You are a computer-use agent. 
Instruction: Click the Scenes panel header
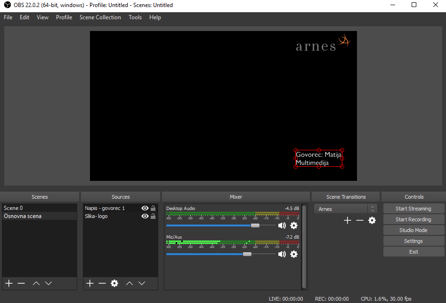click(40, 197)
